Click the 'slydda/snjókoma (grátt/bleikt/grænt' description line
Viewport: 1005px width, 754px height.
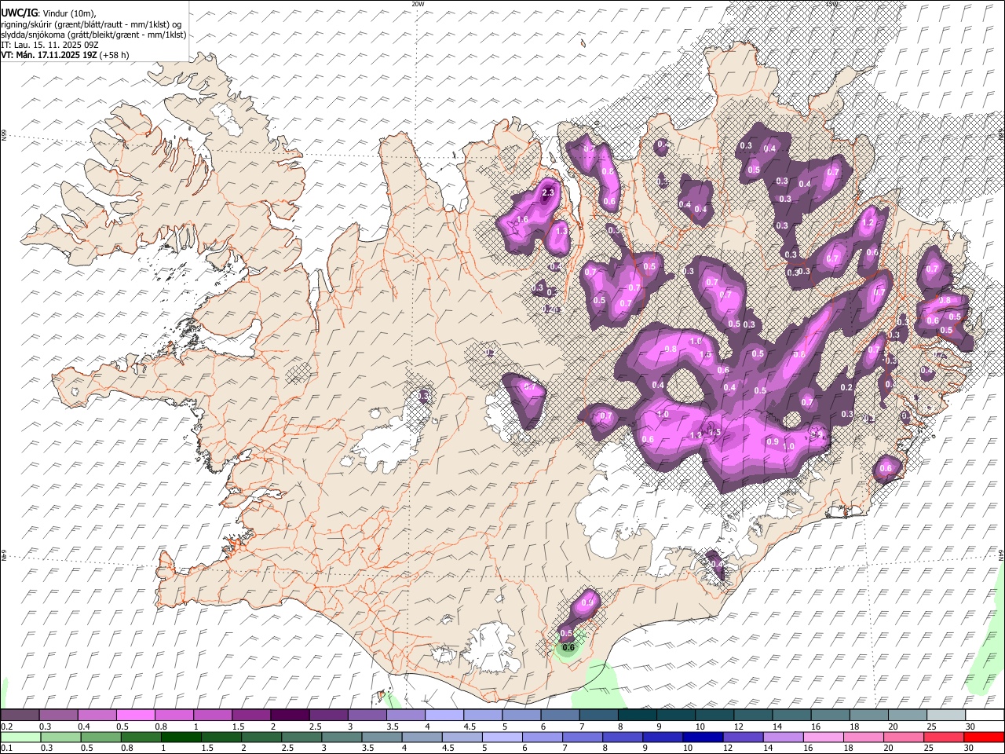point(94,35)
